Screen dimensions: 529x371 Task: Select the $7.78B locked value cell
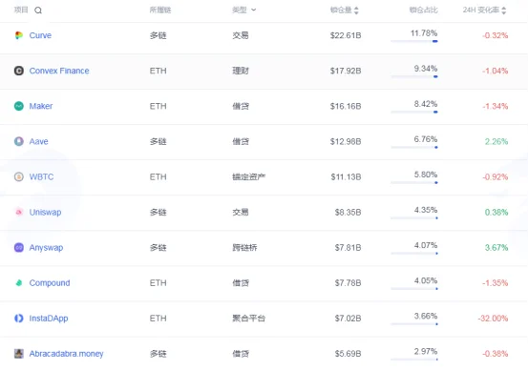(348, 283)
